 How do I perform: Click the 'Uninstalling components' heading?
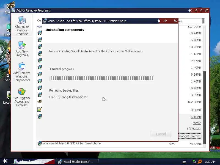[x=65, y=30]
